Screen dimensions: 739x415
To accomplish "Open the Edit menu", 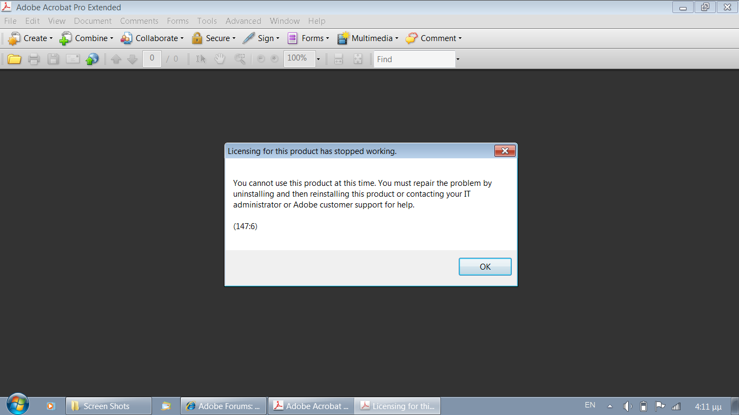I will [32, 21].
